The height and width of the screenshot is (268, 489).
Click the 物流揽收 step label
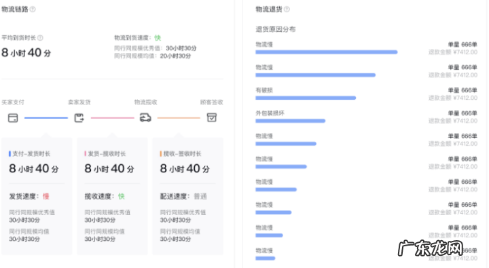145,102
